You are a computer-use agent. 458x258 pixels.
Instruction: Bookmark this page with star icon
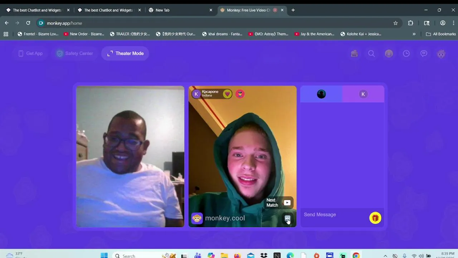(395, 23)
